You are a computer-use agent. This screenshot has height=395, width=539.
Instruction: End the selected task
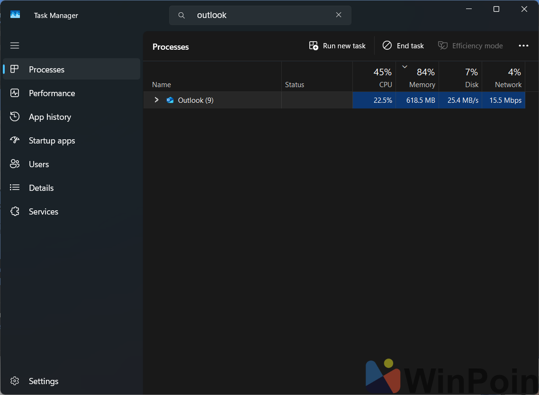(403, 46)
